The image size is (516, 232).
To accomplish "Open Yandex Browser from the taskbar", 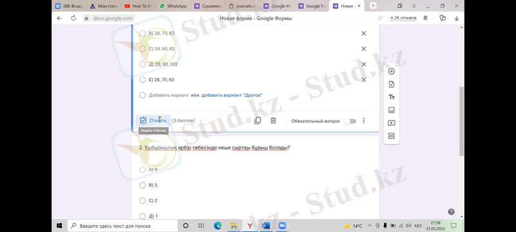I will click(x=250, y=226).
